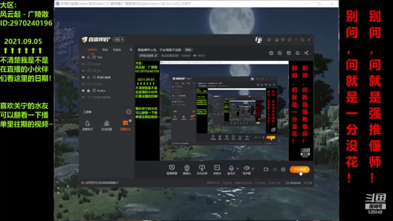The width and height of the screenshot is (393, 221).
Task: Click the mode pill beside app logo
Action: [x=118, y=40]
